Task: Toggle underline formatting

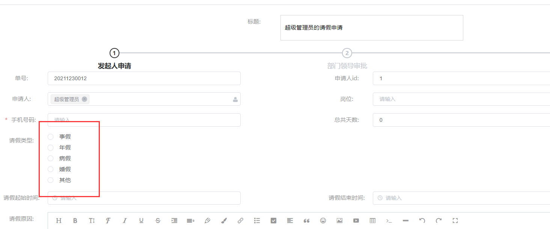Action: click(141, 221)
